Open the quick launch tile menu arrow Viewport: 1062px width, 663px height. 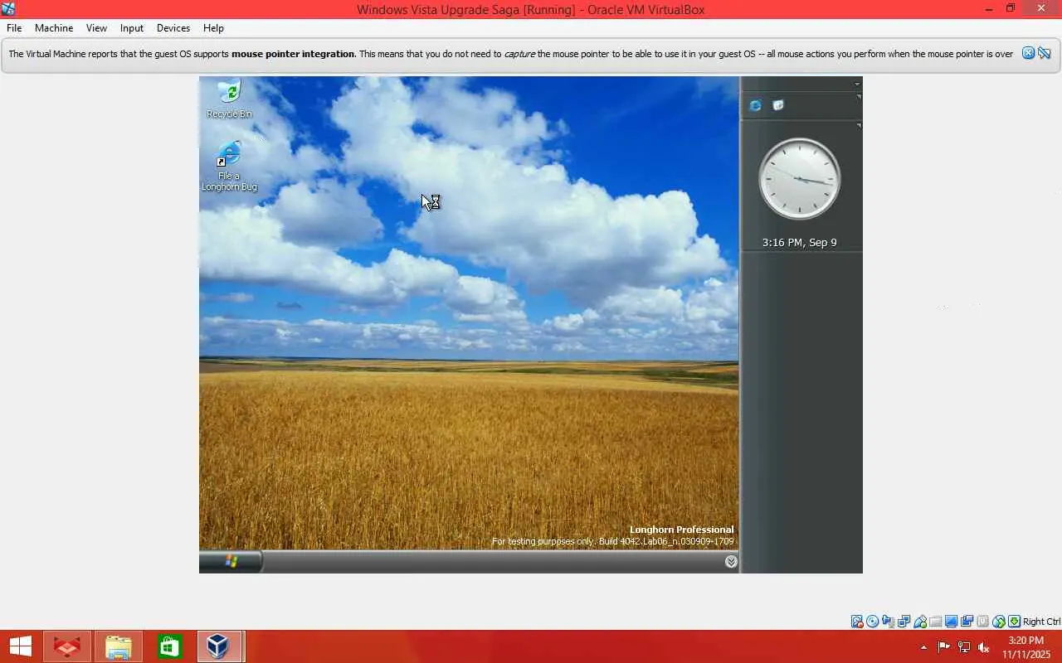(859, 97)
